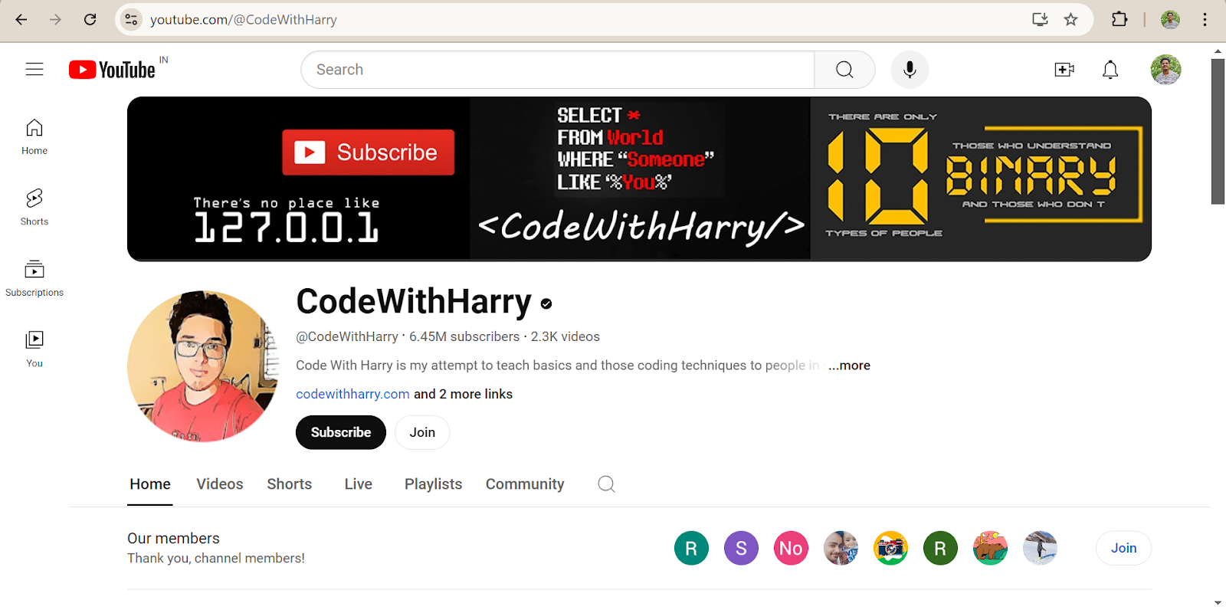The height and width of the screenshot is (610, 1226).
Task: Click the magnifier search button
Action: 844,70
